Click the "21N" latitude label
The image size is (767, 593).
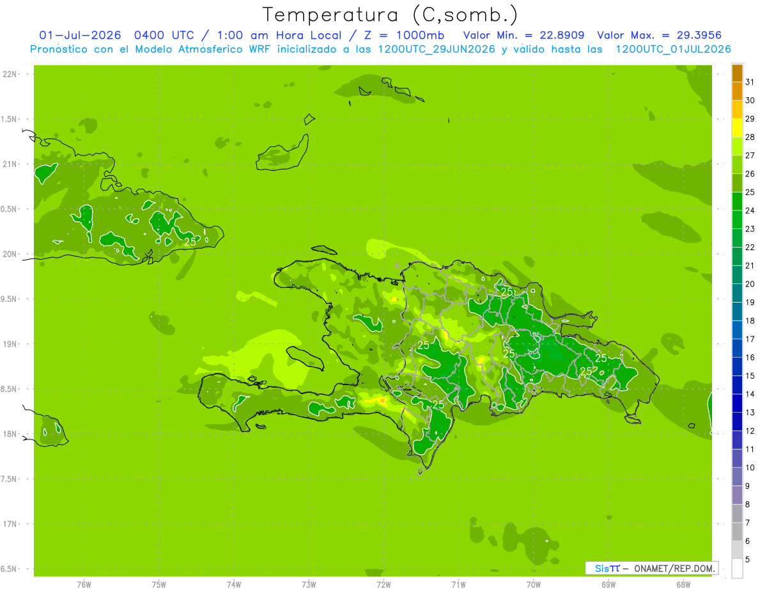[x=11, y=164]
